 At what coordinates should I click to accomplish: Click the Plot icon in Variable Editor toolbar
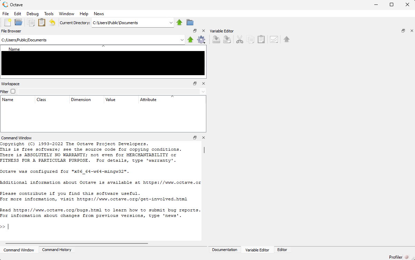[274, 40]
